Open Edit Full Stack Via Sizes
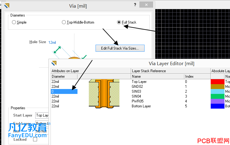Viewport: 230px width, 145px height. [x=120, y=48]
